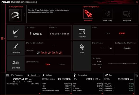Click the 5-Way Optimization label
The image size is (139, 95).
tap(16, 7)
